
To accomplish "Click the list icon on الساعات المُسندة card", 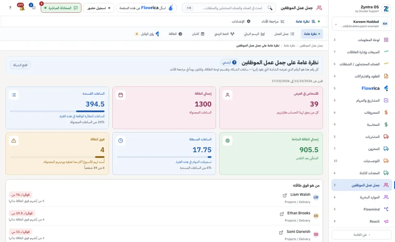I will [14, 95].
